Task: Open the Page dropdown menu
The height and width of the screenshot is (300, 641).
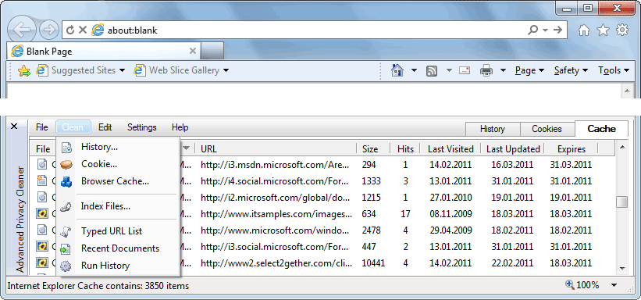Action: coord(529,71)
